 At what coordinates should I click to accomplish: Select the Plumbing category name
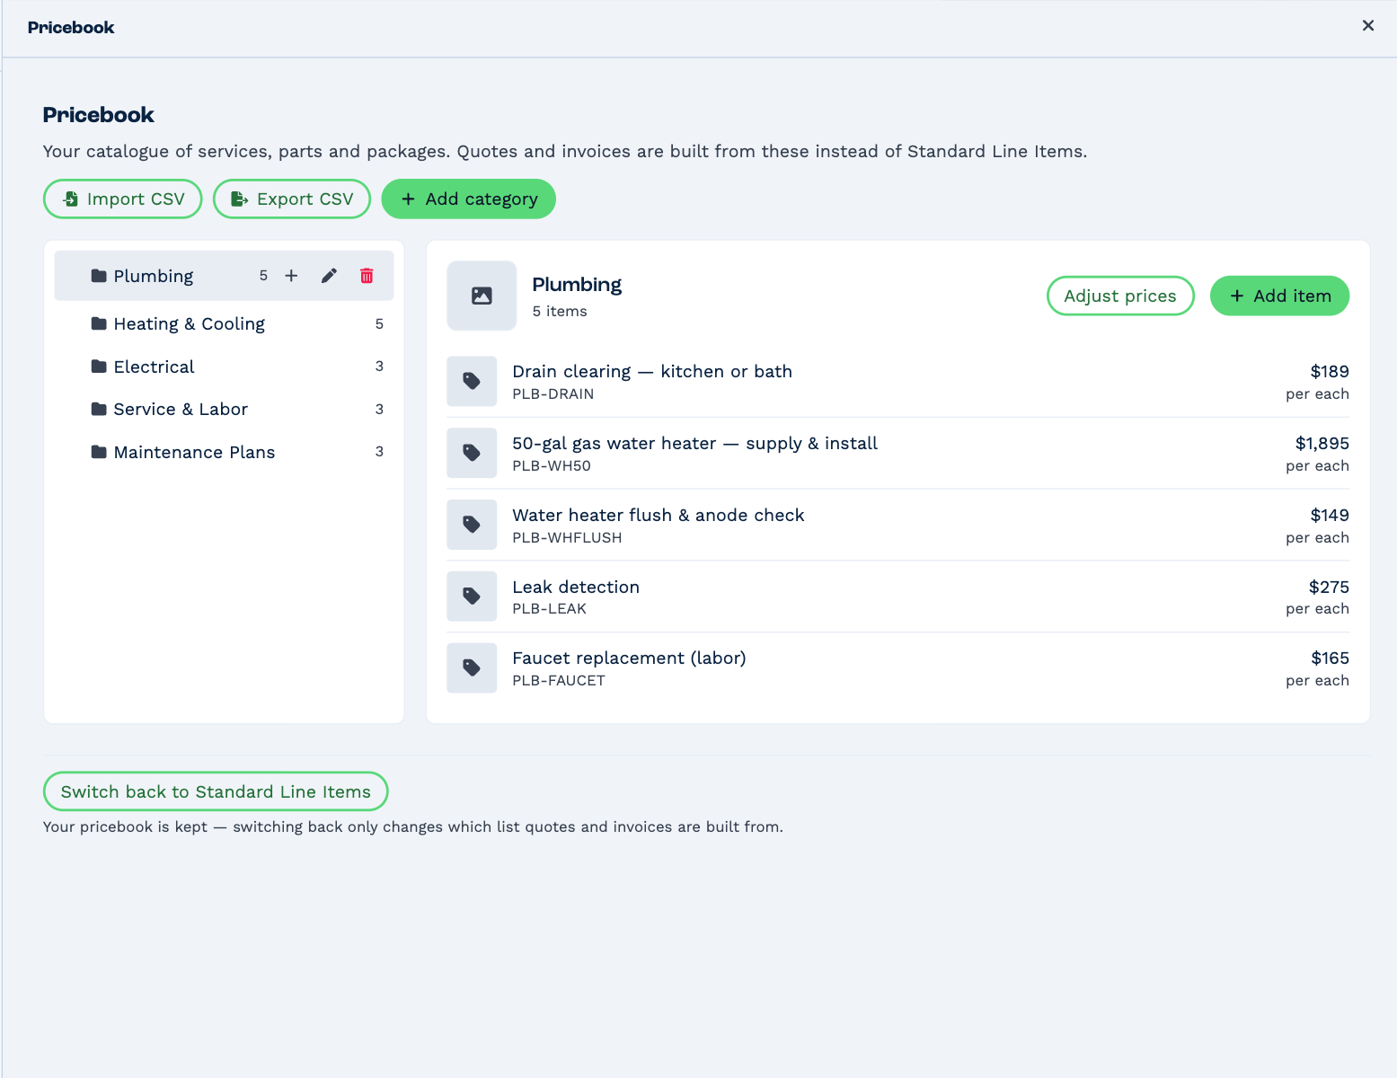tap(154, 276)
